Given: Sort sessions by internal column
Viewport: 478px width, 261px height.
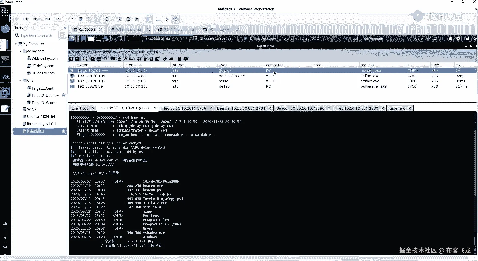Looking at the screenshot, I should [x=147, y=65].
